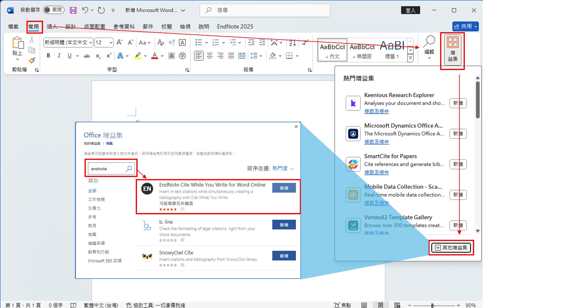Open the Add-ins (增益集) ribbon button
The image size is (578, 308).
(x=452, y=50)
